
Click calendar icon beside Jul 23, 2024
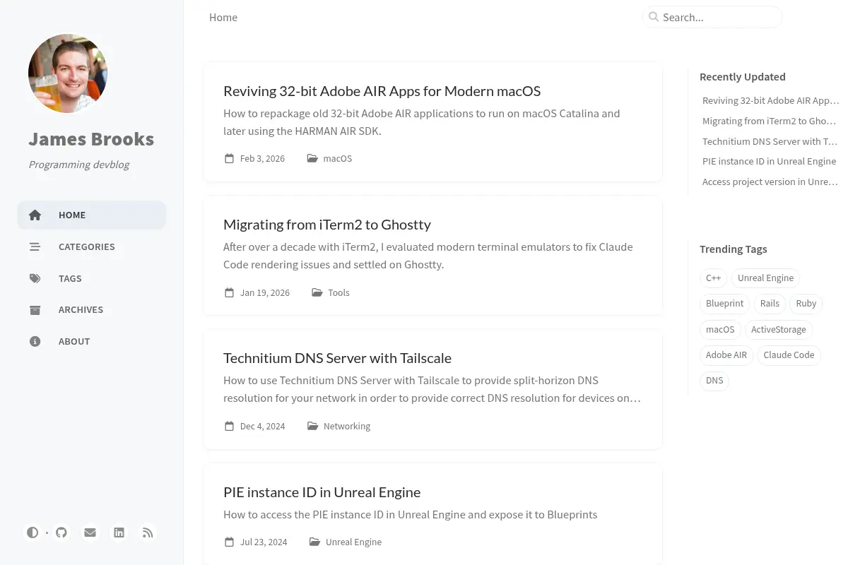point(229,542)
